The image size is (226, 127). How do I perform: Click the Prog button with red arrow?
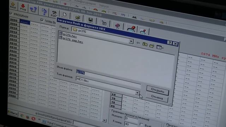point(23,7)
